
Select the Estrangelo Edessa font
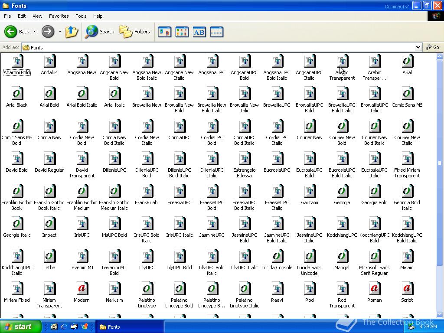[245, 165]
